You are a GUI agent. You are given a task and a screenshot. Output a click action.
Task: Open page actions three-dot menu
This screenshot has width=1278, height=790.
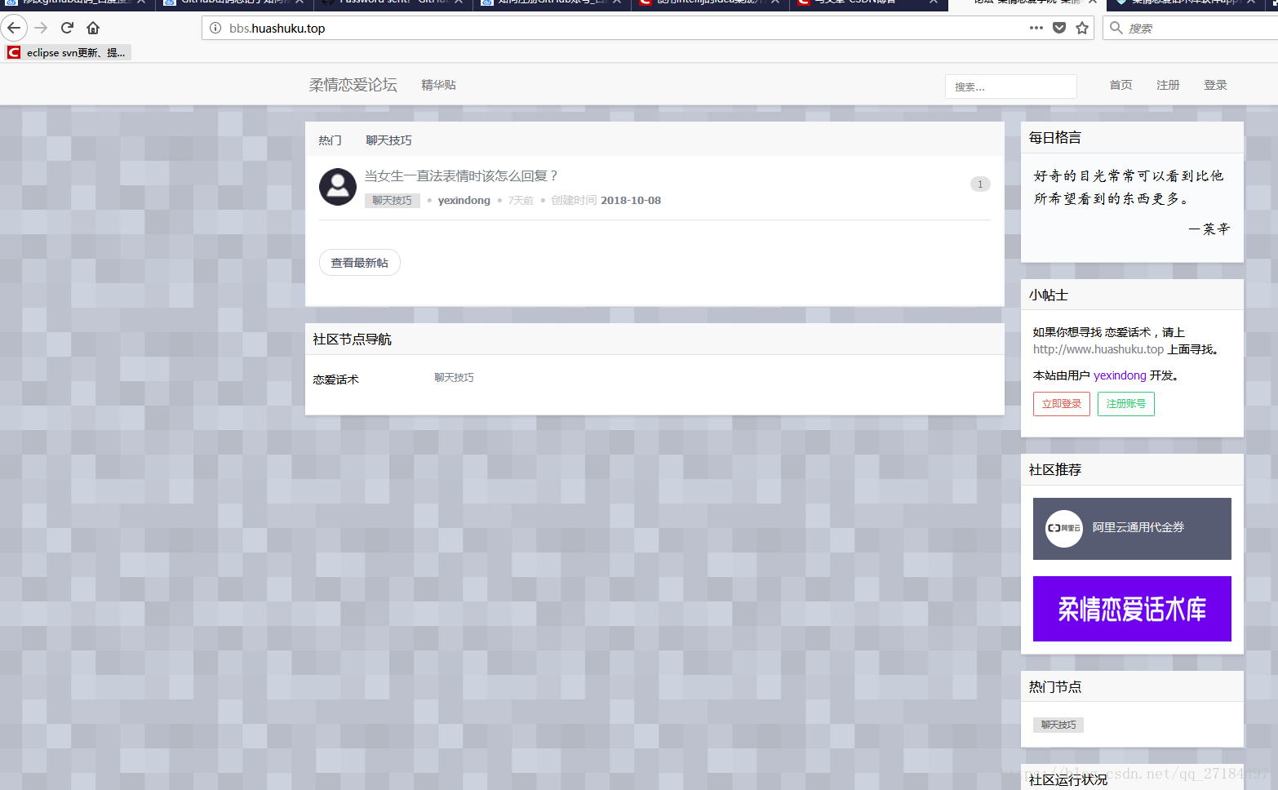pyautogui.click(x=1036, y=28)
